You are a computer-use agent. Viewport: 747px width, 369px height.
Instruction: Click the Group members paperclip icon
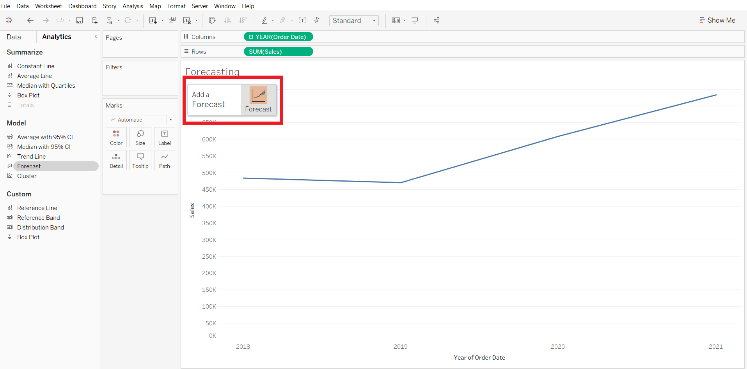point(283,20)
